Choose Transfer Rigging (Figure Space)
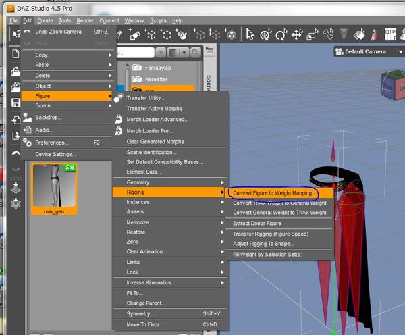The height and width of the screenshot is (335, 405). [x=279, y=234]
